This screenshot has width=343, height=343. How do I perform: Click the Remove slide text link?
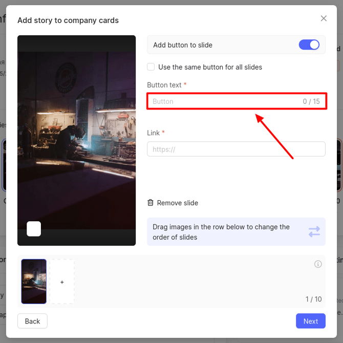coord(177,203)
